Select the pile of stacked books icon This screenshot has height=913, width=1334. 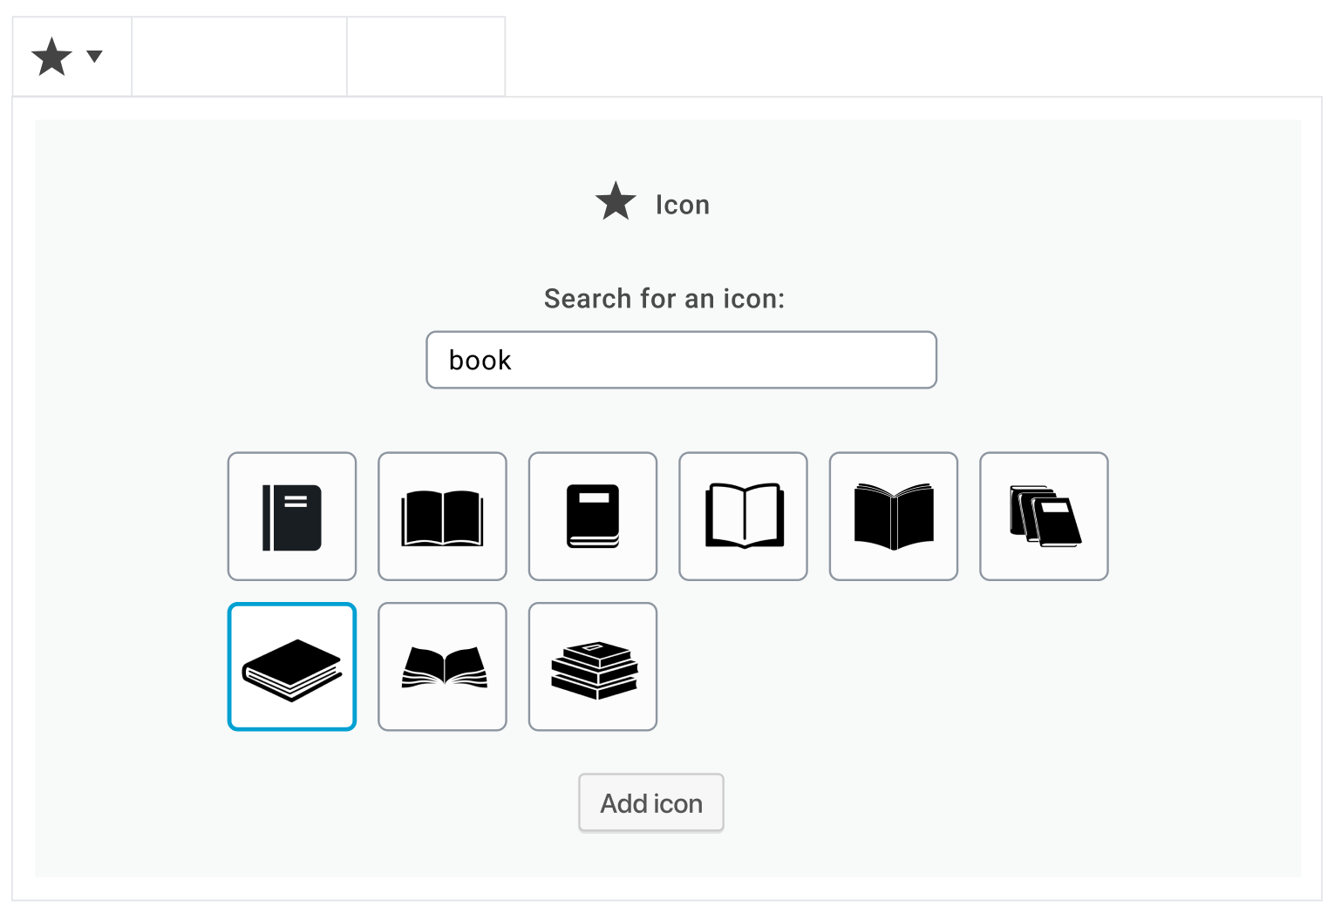(592, 666)
